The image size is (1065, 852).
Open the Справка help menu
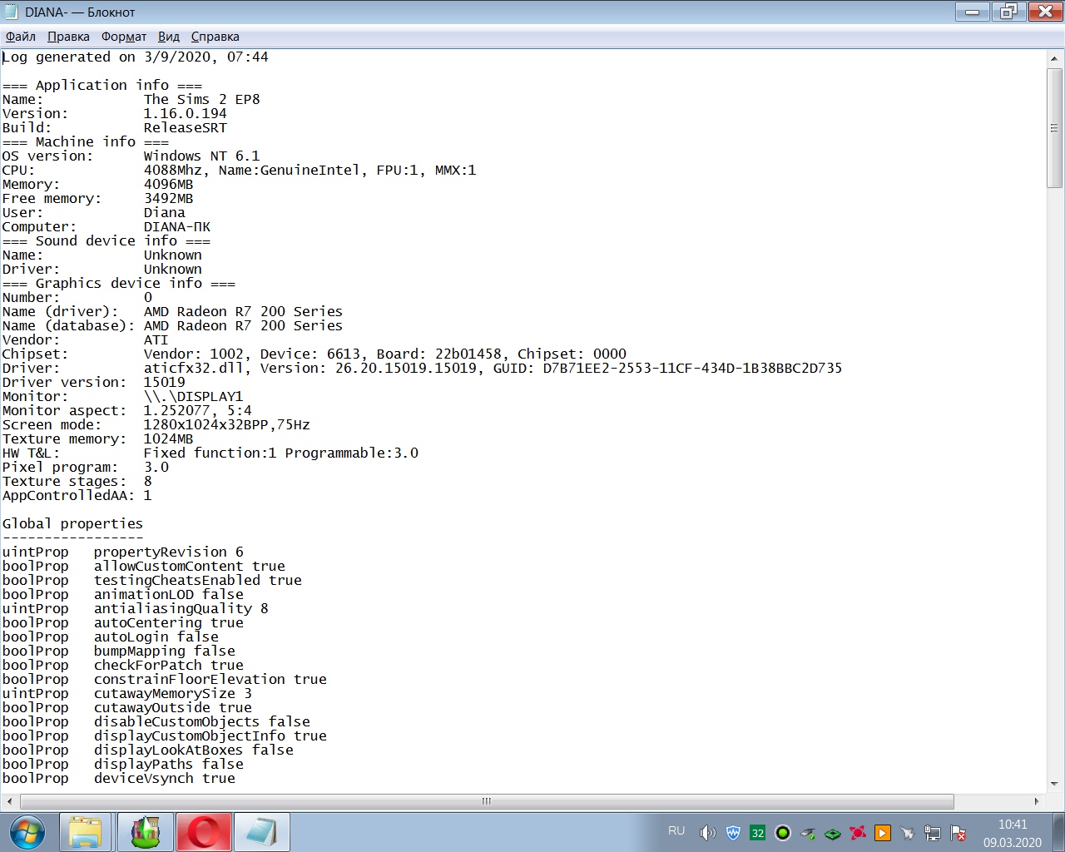215,37
